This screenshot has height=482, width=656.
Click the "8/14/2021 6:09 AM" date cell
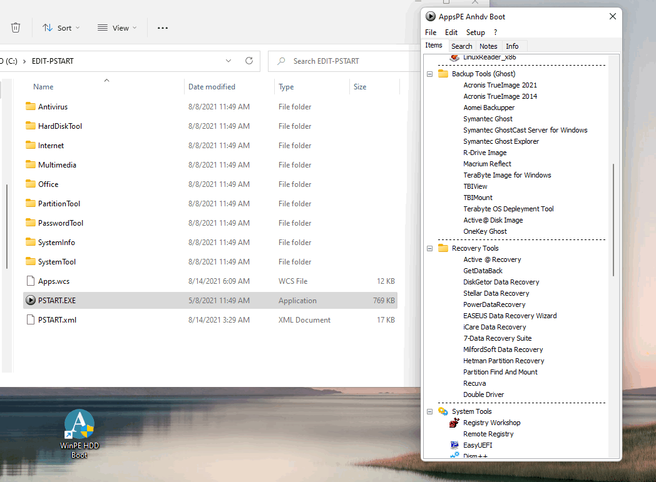click(219, 281)
